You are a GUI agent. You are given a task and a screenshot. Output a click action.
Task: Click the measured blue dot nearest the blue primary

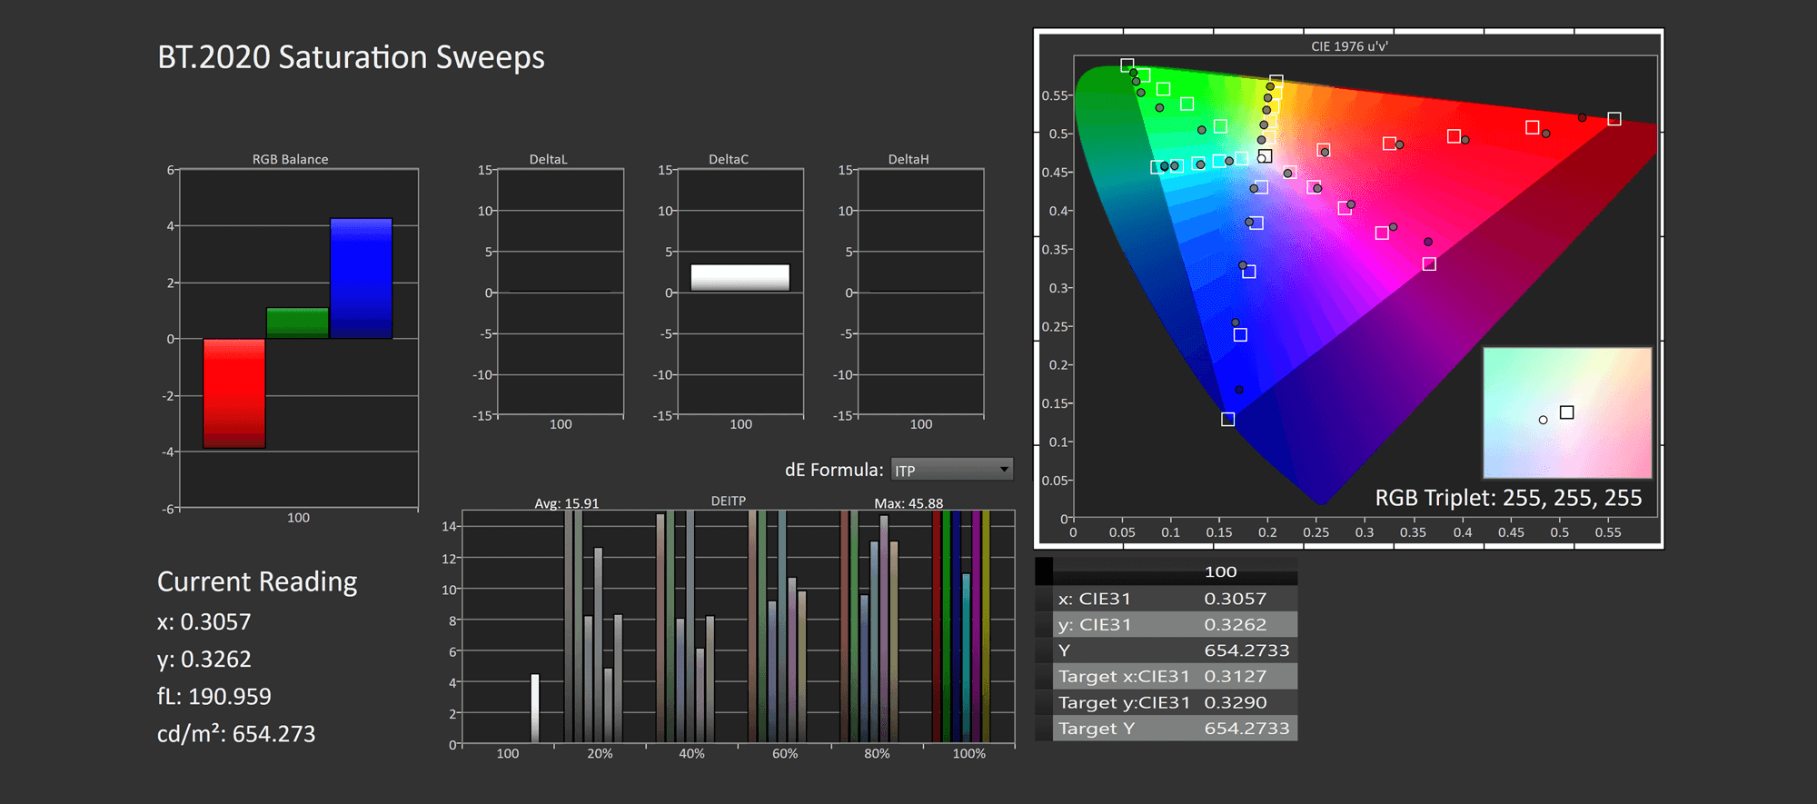[1239, 390]
